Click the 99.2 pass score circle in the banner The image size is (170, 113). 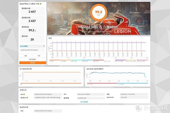pos(99,12)
